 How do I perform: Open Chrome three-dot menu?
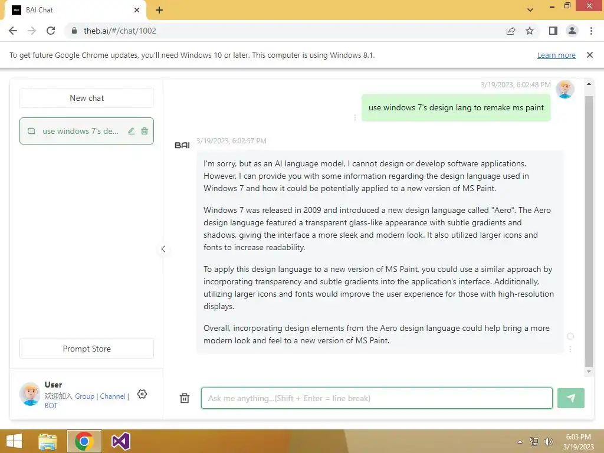pyautogui.click(x=591, y=31)
